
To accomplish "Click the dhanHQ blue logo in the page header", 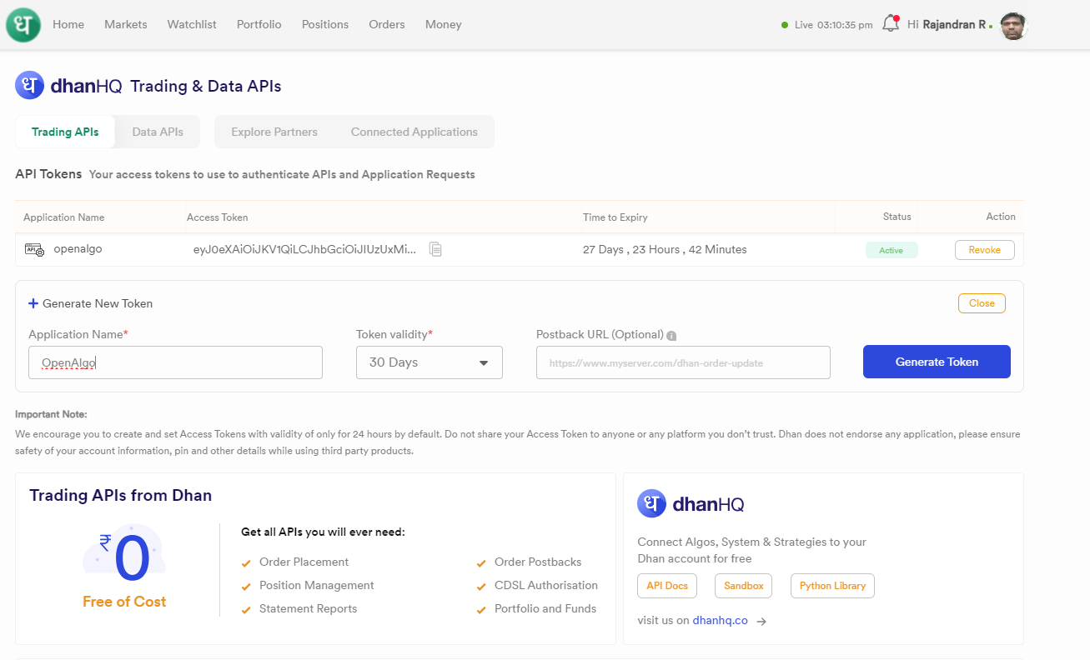I will (30, 85).
